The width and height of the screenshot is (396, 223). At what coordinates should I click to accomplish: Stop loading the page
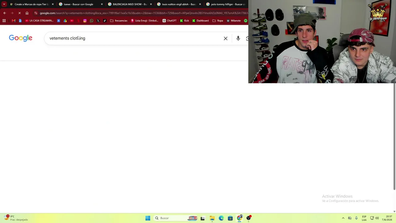(x=19, y=13)
